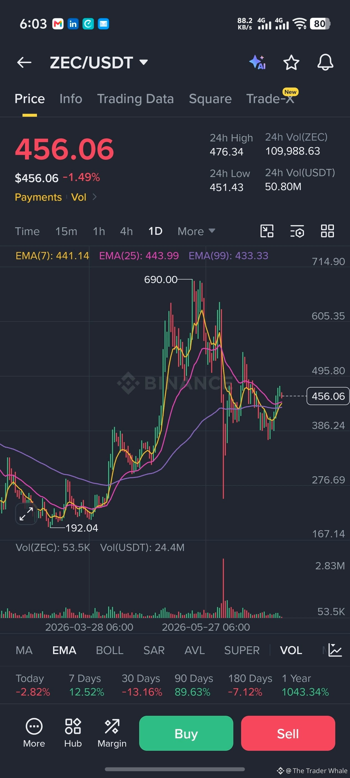Toggle the EMA indicator
The image size is (350, 778).
pos(64,650)
